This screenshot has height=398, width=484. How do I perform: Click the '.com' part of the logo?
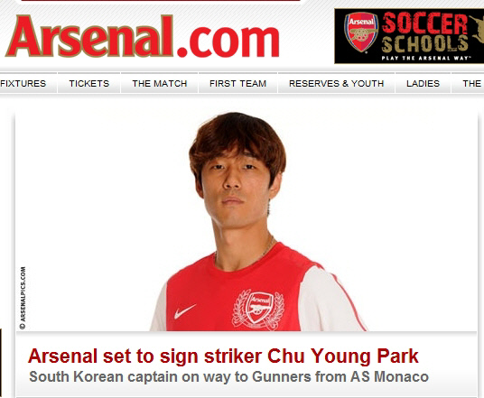[228, 42]
